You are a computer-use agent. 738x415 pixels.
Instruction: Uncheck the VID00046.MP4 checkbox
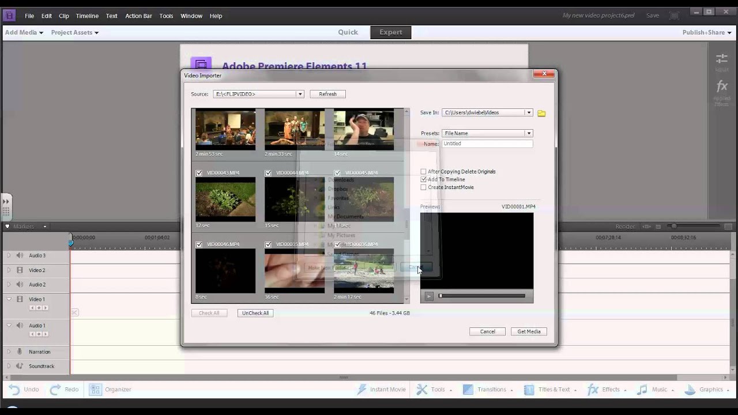click(x=199, y=244)
